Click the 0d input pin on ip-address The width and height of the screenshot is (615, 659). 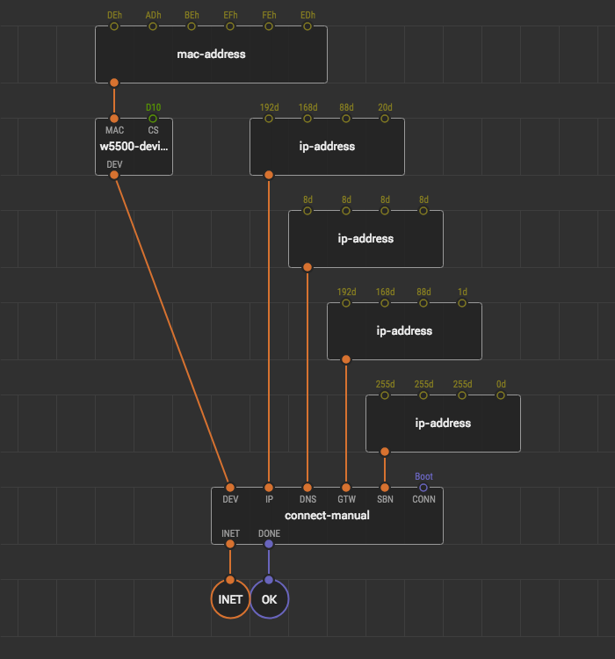click(x=501, y=395)
